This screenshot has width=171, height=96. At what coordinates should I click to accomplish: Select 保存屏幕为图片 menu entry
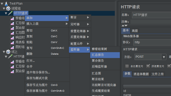47,91
